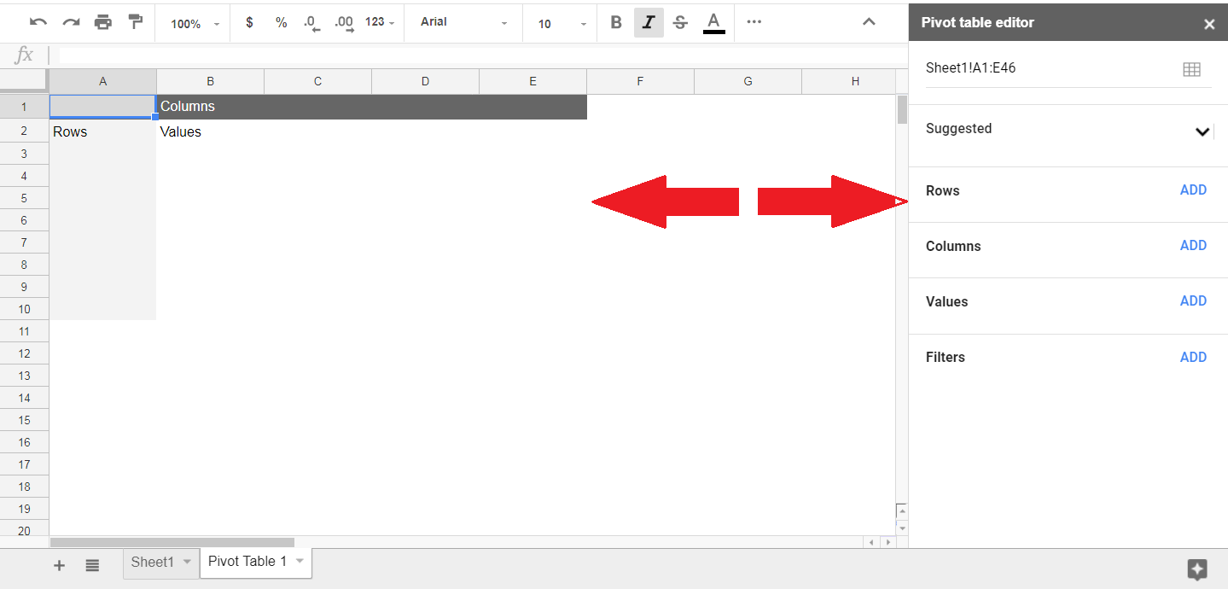Toggle bold formatting

coord(616,23)
